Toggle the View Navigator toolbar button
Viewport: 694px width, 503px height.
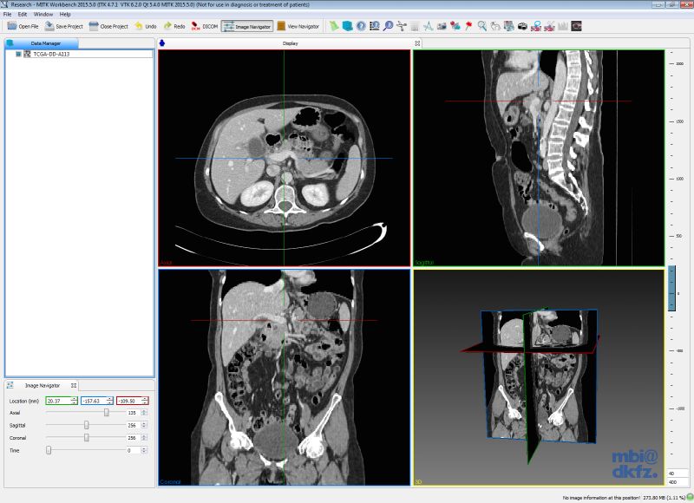coord(298,26)
